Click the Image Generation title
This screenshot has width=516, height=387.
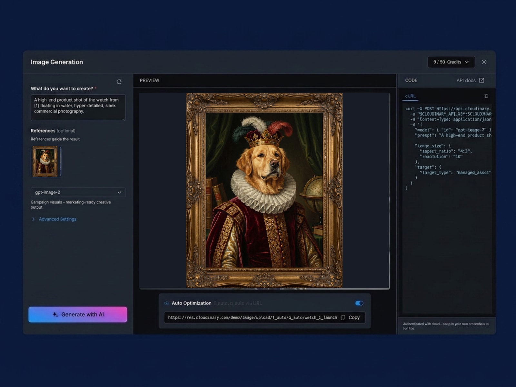57,62
